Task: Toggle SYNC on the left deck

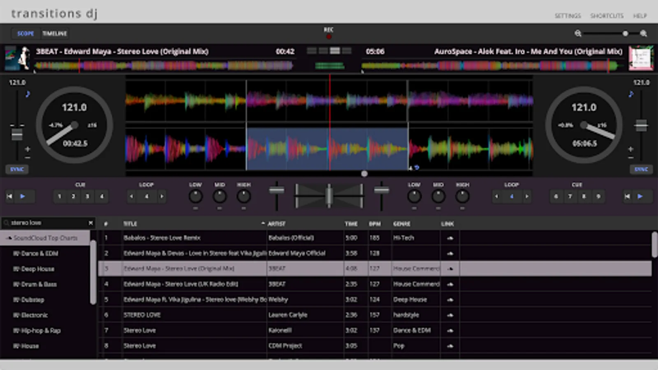Action: tap(17, 169)
